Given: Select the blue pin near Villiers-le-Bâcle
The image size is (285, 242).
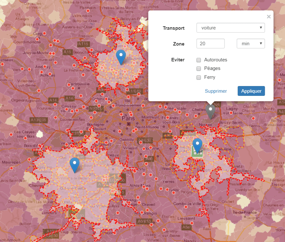Looking at the screenshot, I should pyautogui.click(x=74, y=165).
